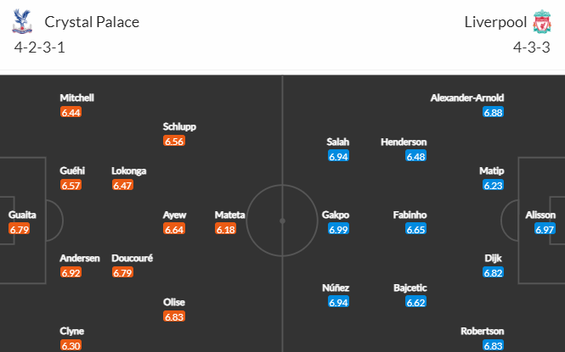The image size is (565, 352).
Task: Click the pitch center circle spot
Action: pos(282,221)
